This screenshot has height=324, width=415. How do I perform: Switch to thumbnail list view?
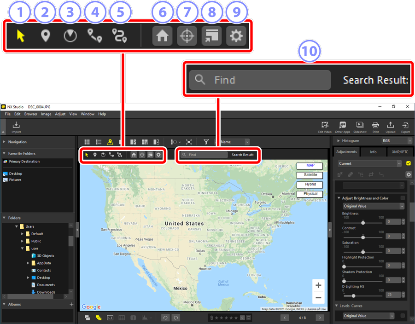point(99,142)
